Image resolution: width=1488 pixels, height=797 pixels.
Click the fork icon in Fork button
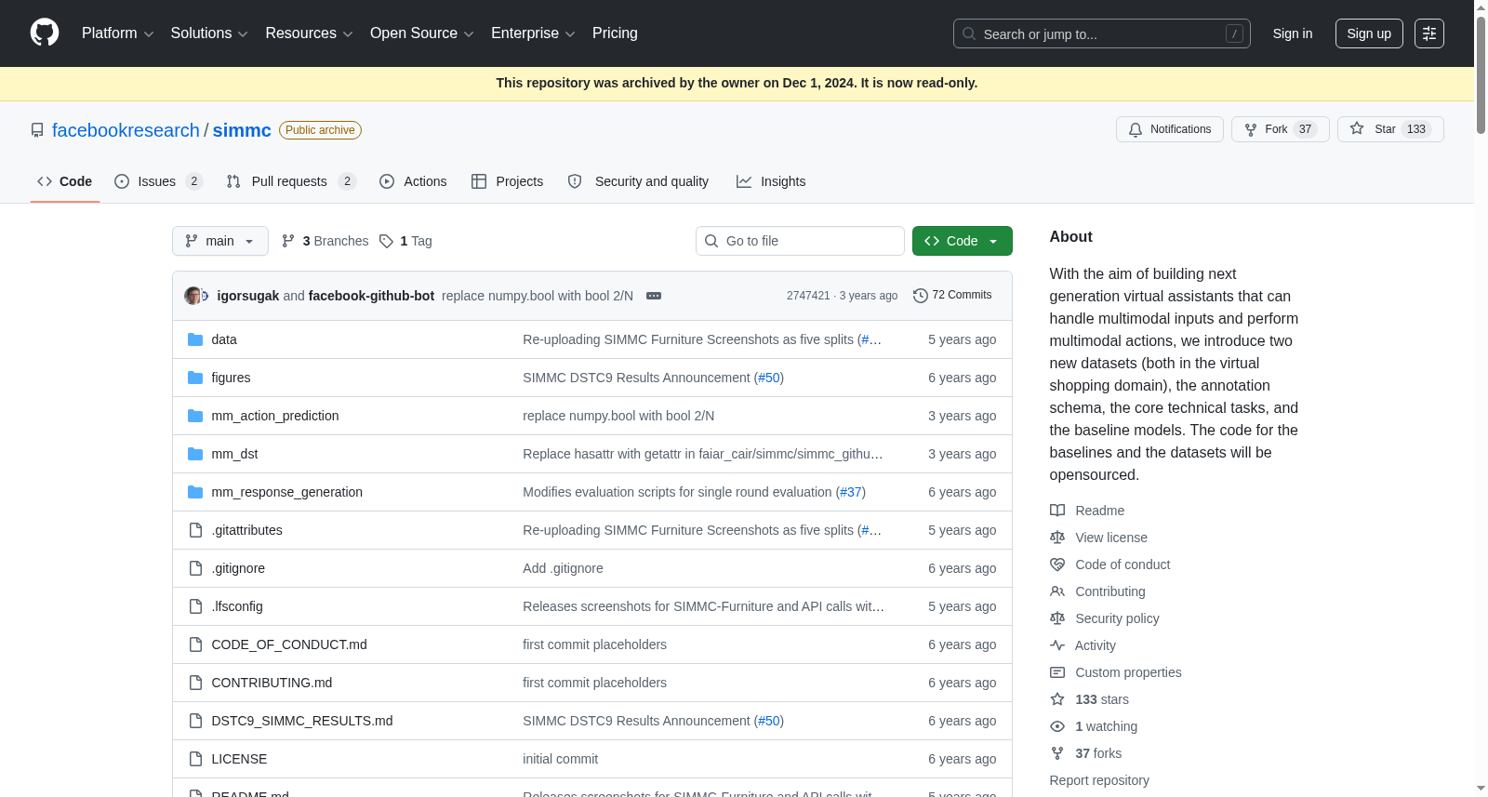point(1251,129)
